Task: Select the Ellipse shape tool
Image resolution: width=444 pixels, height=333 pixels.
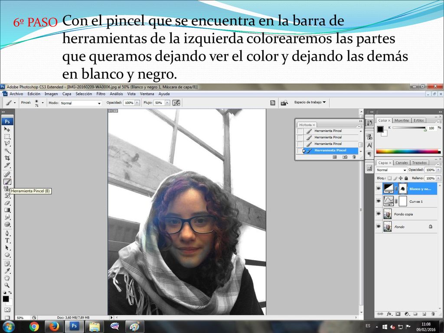Action: pos(7,255)
